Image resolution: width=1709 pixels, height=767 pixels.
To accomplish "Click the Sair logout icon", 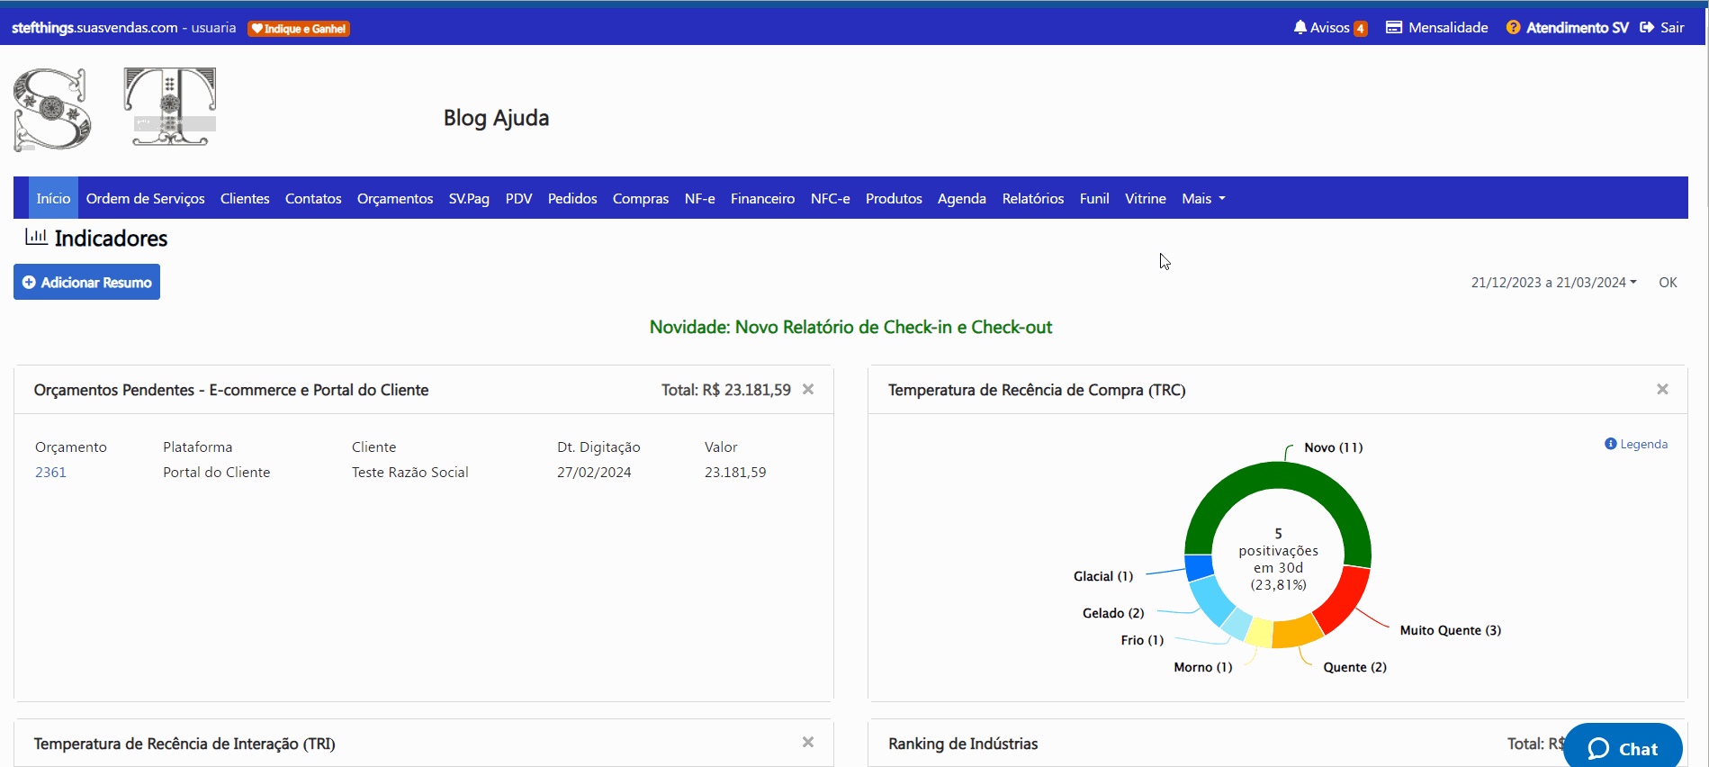I will click(1647, 27).
